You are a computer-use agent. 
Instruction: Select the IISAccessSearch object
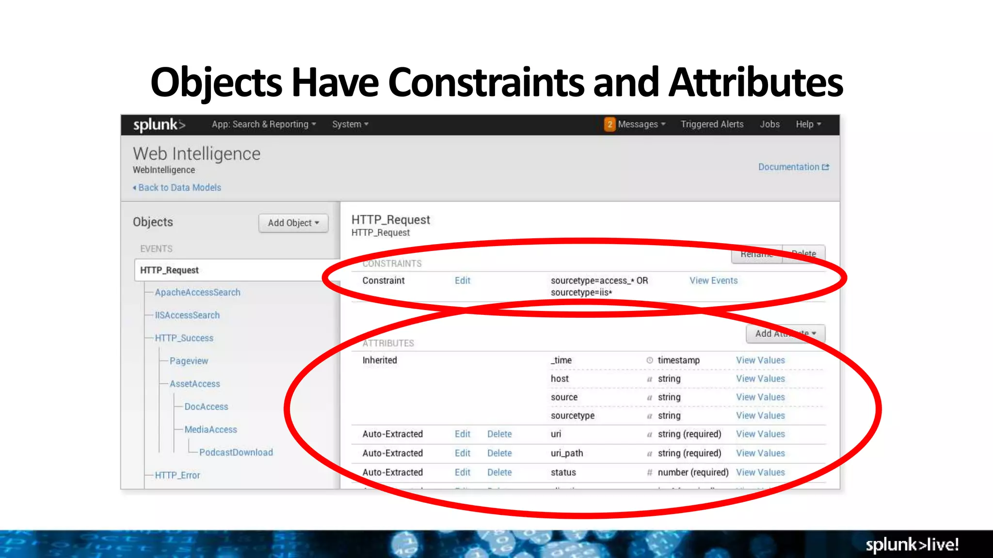187,315
